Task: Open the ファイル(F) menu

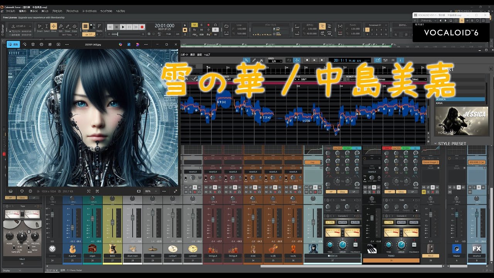Action: pos(10,11)
